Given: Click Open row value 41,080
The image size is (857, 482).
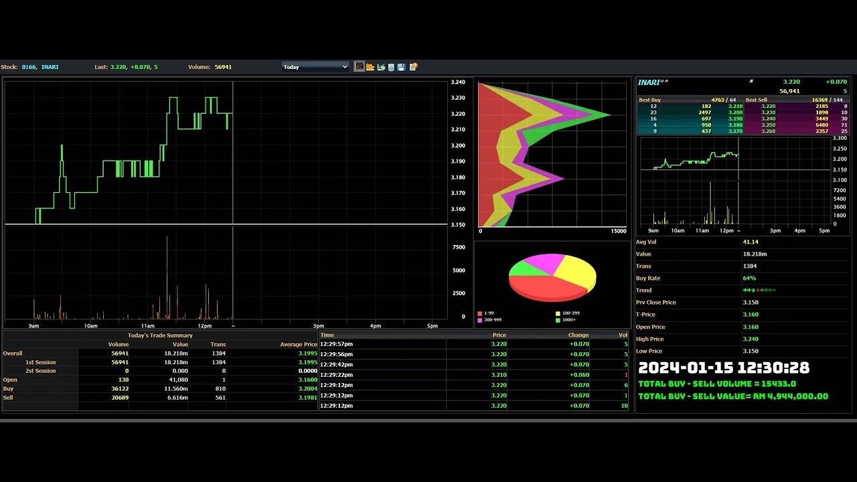Looking at the screenshot, I should click(x=178, y=380).
